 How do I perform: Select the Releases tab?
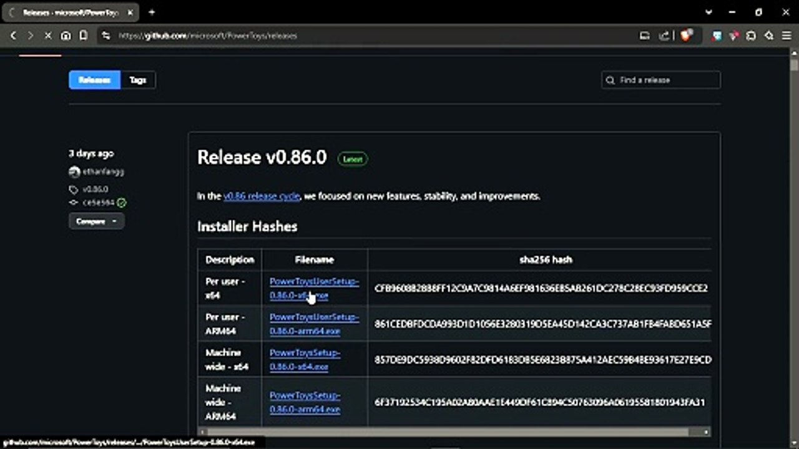pos(94,80)
